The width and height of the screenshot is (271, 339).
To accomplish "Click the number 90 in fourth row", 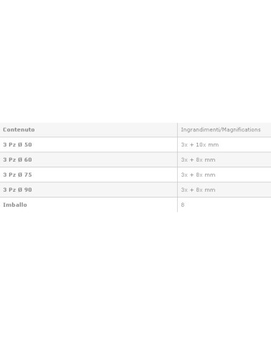I will click(28, 190).
